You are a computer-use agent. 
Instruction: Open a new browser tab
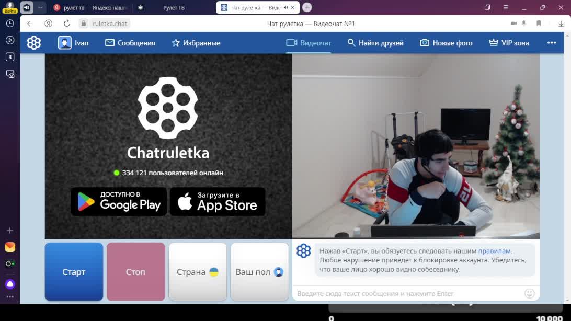(307, 7)
